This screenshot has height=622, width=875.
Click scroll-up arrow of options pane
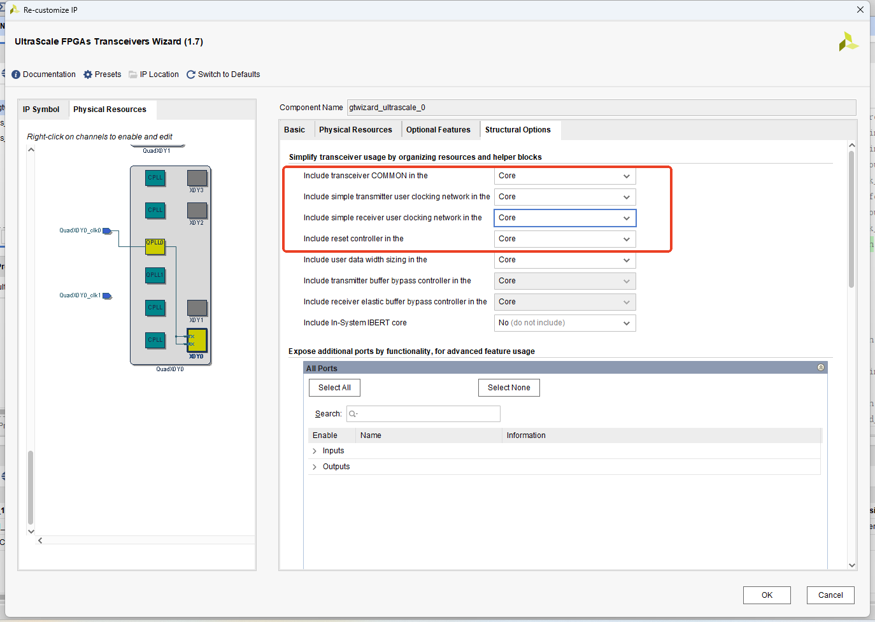851,145
